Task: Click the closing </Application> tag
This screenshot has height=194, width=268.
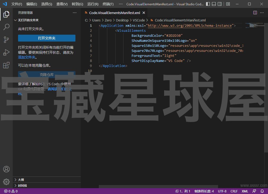Action: coord(113,66)
